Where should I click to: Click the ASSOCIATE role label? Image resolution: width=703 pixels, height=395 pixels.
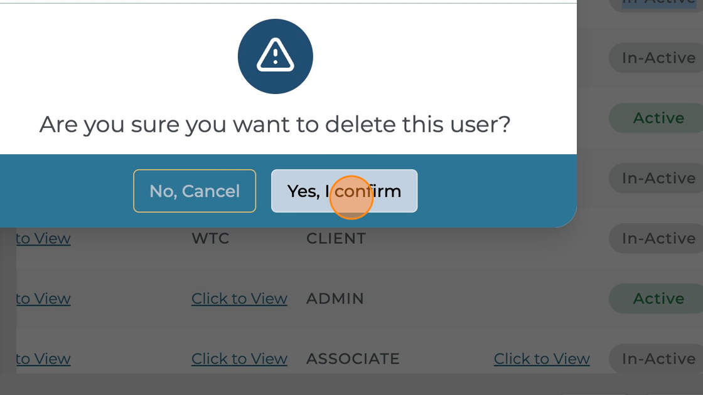(x=352, y=358)
